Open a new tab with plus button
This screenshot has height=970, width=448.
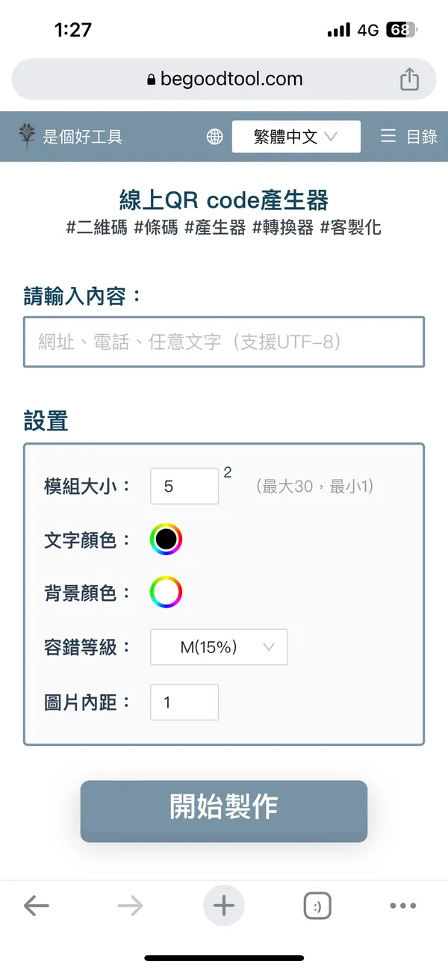click(x=224, y=906)
